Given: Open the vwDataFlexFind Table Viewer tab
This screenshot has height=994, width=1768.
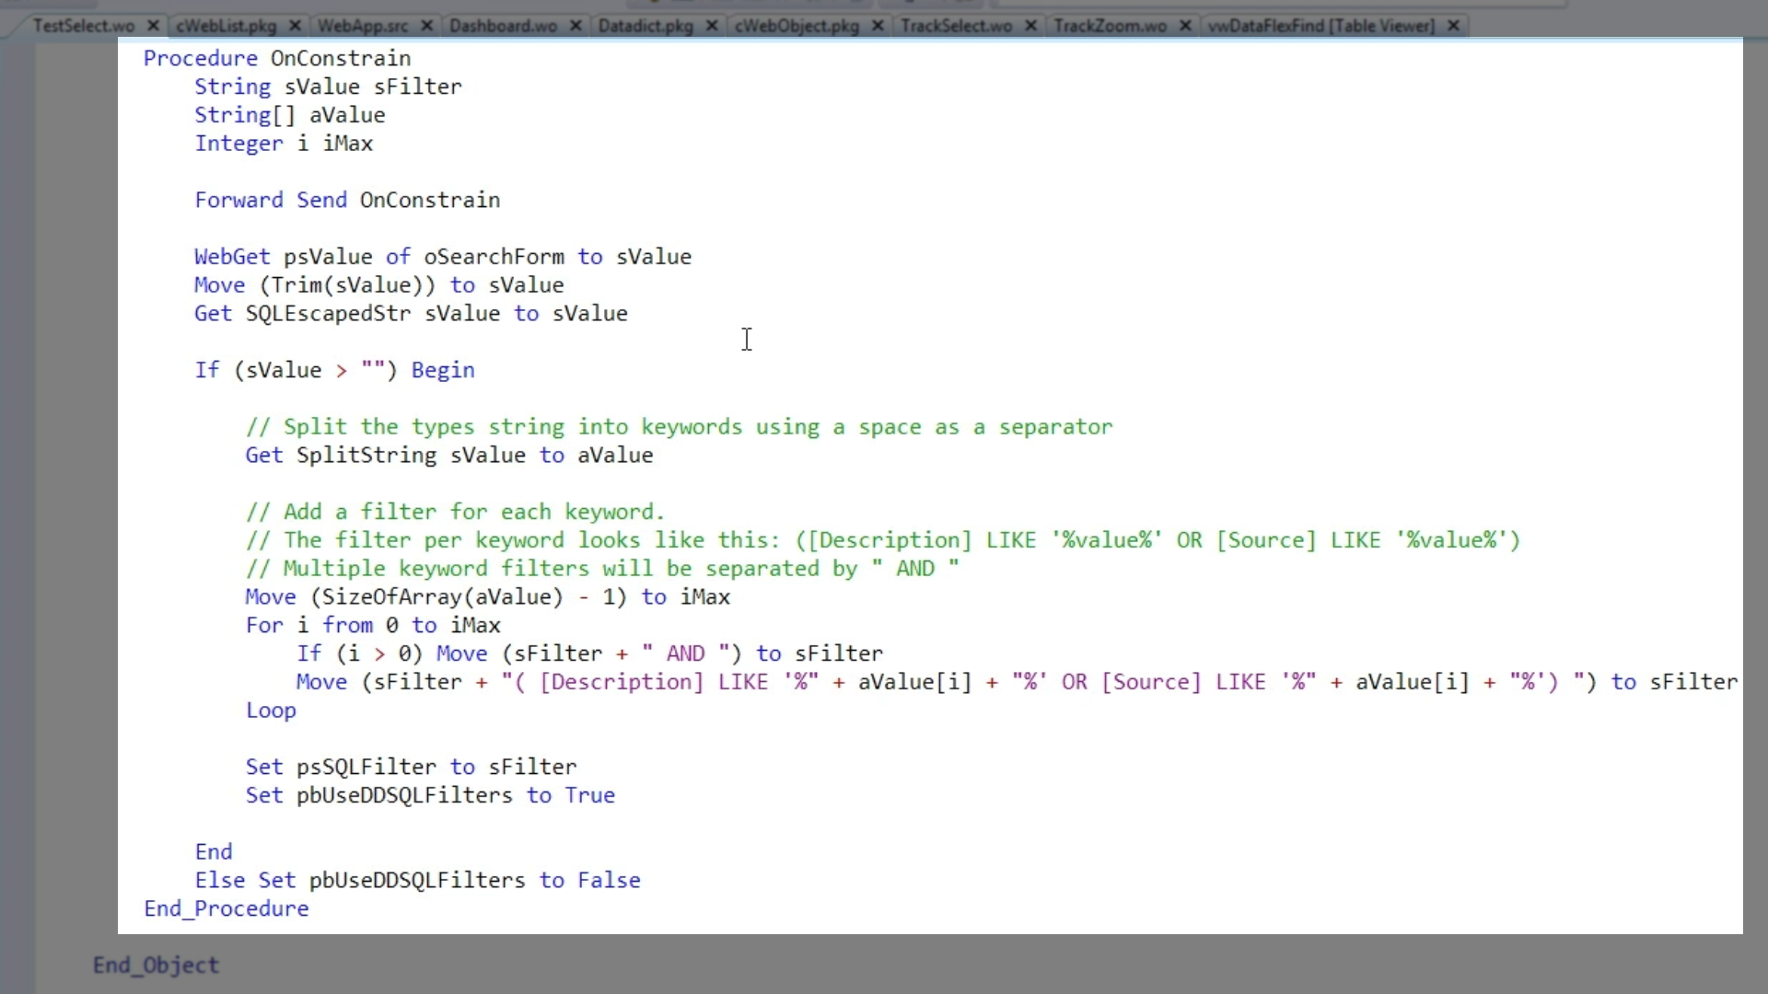Looking at the screenshot, I should 1320,26.
